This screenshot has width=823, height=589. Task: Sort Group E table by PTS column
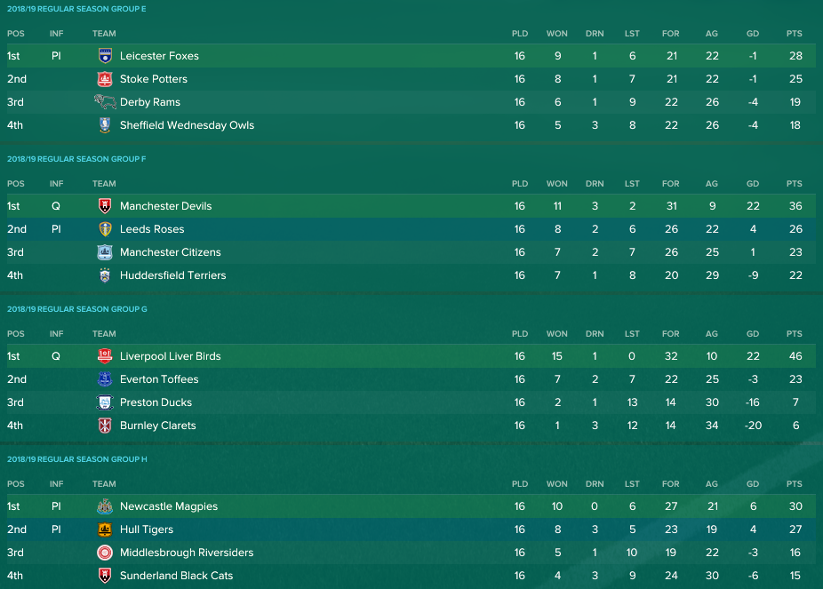(795, 34)
